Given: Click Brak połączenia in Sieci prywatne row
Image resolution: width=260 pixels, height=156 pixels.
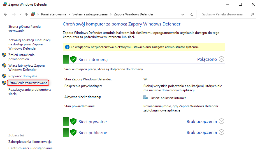Looking at the screenshot, I should [x=202, y=122].
